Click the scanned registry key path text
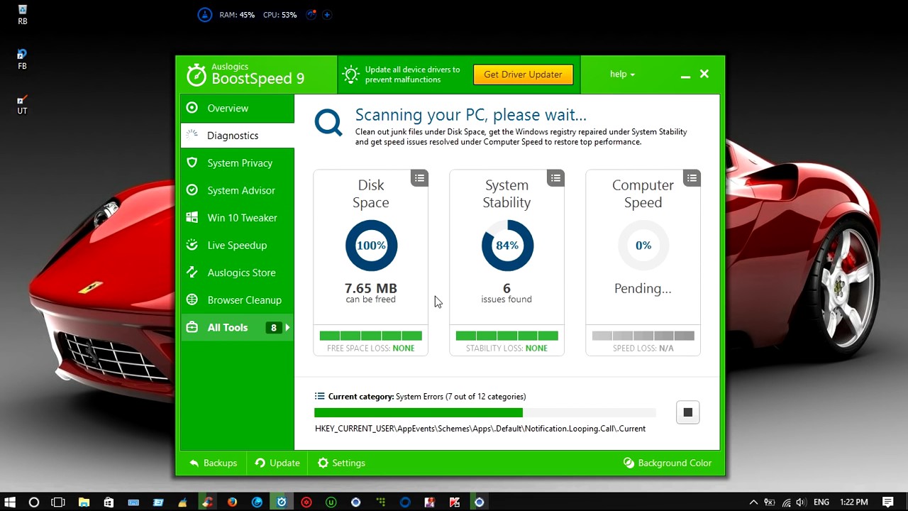The image size is (908, 511). click(480, 429)
